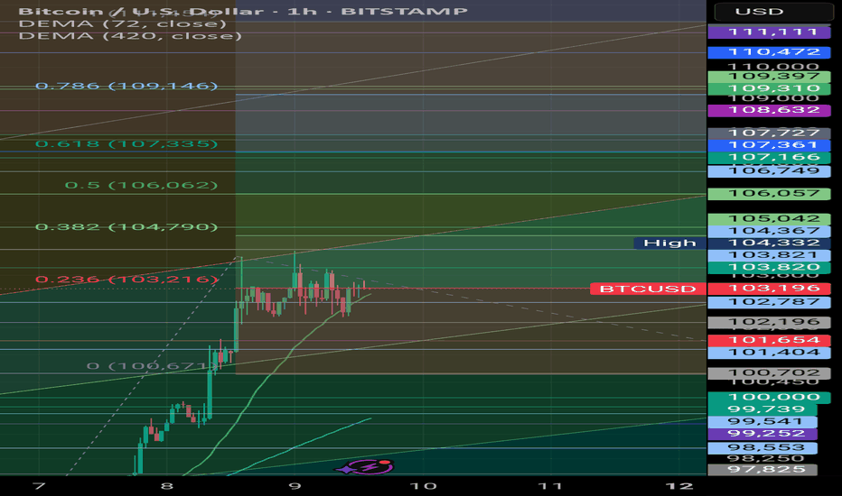Click date 7 on the time axis
Viewport: 842px width, 496px height.
coord(39,486)
